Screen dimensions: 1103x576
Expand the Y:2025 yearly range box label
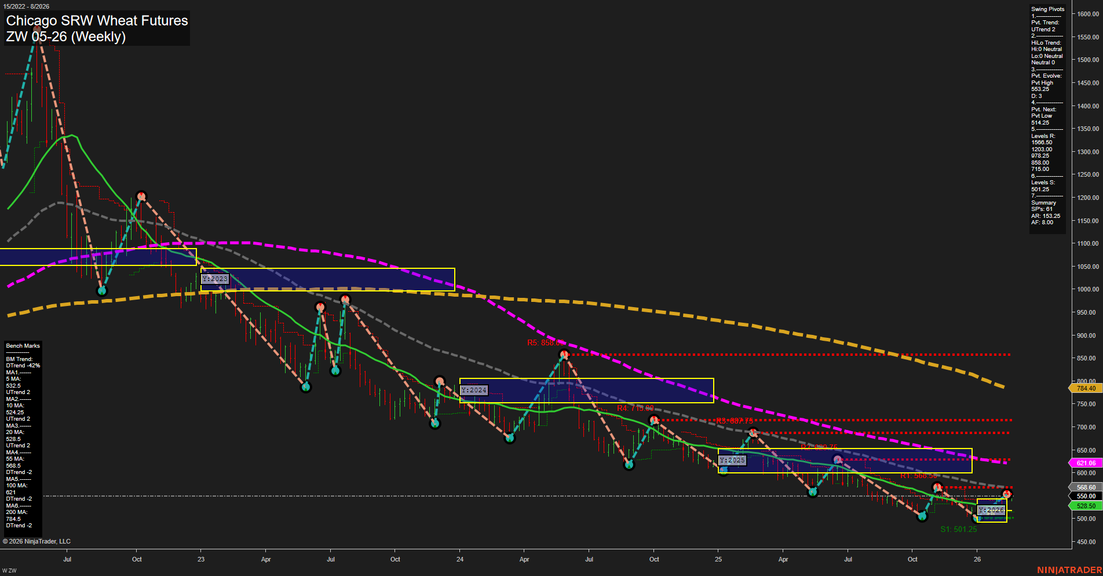pos(732,460)
